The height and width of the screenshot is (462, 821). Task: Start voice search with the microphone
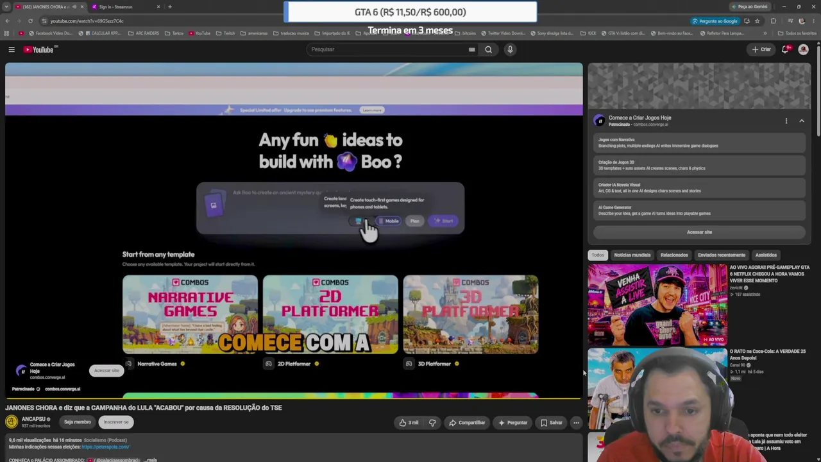coord(510,49)
